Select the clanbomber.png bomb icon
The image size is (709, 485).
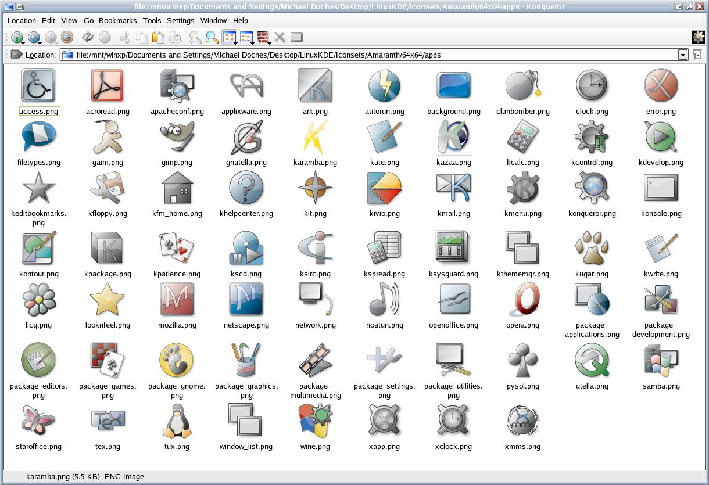(523, 85)
